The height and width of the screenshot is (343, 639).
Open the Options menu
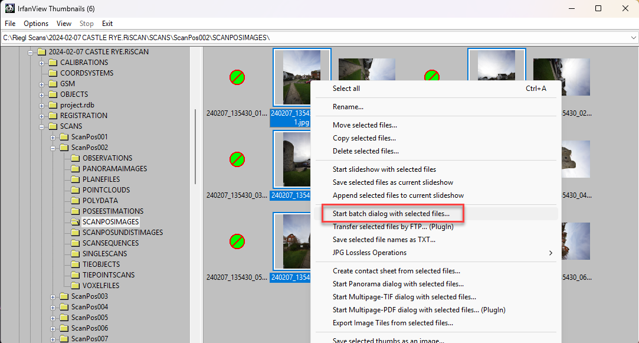[x=36, y=24]
